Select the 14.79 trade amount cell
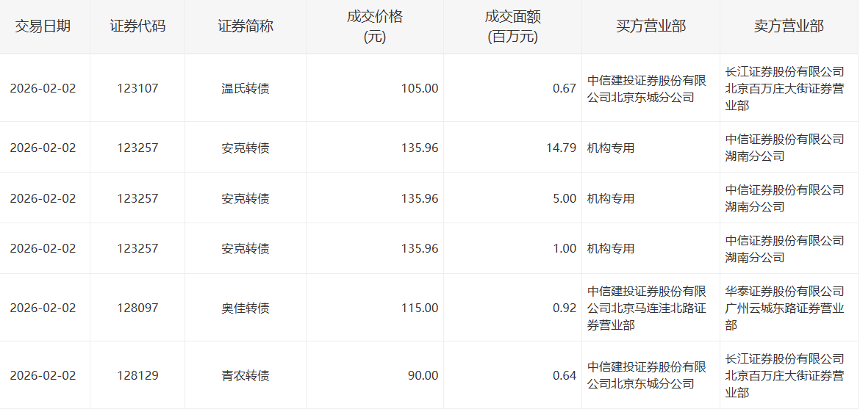Image resolution: width=860 pixels, height=412 pixels. click(561, 148)
